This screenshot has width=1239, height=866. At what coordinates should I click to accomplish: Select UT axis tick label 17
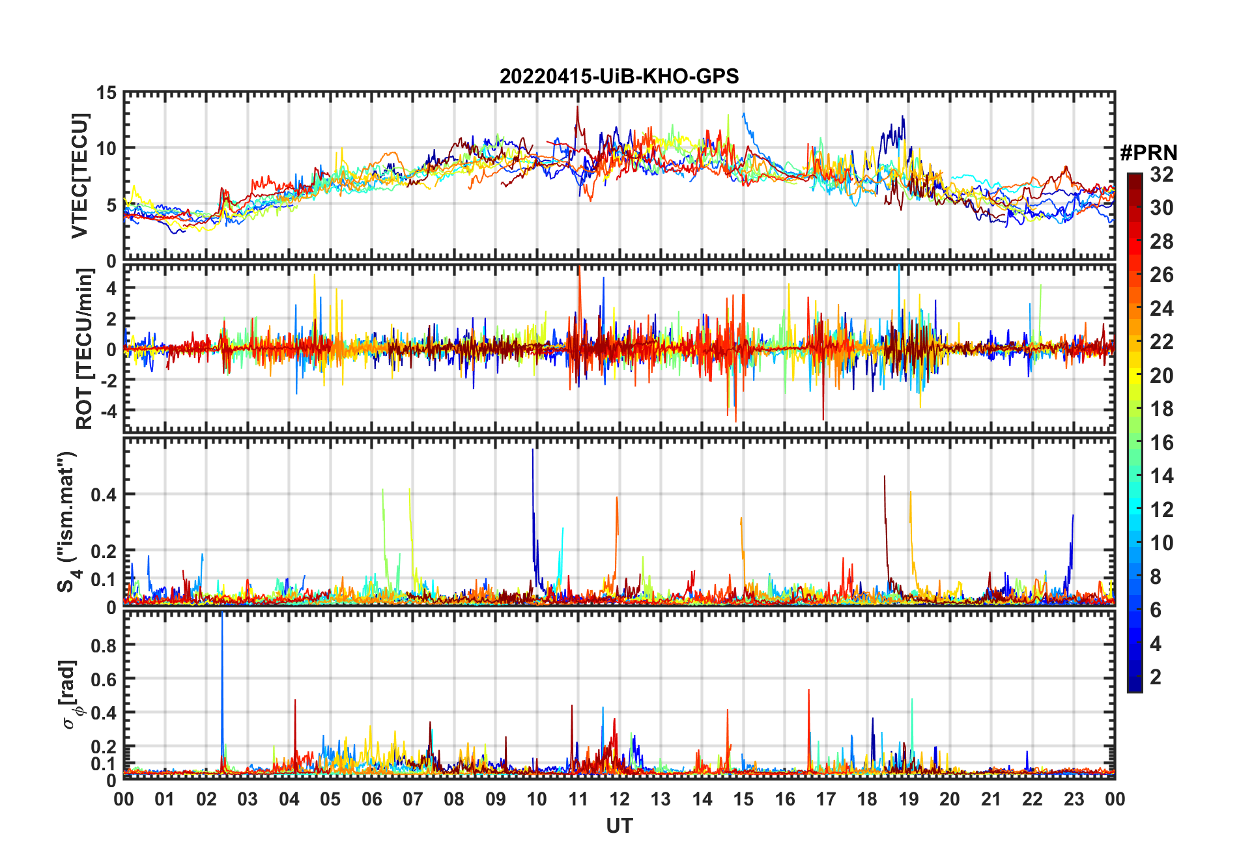(826, 799)
